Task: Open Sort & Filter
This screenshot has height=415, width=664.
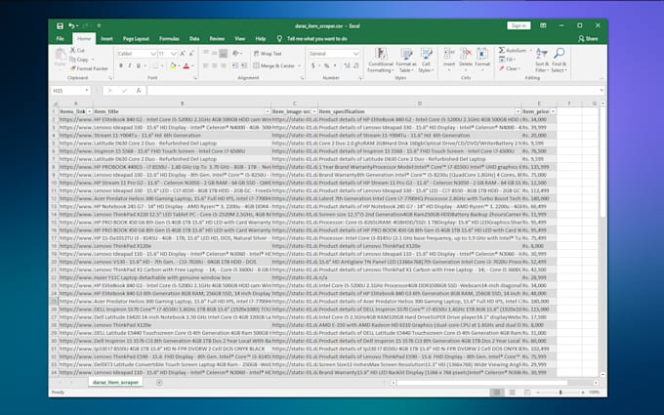Action: point(542,61)
